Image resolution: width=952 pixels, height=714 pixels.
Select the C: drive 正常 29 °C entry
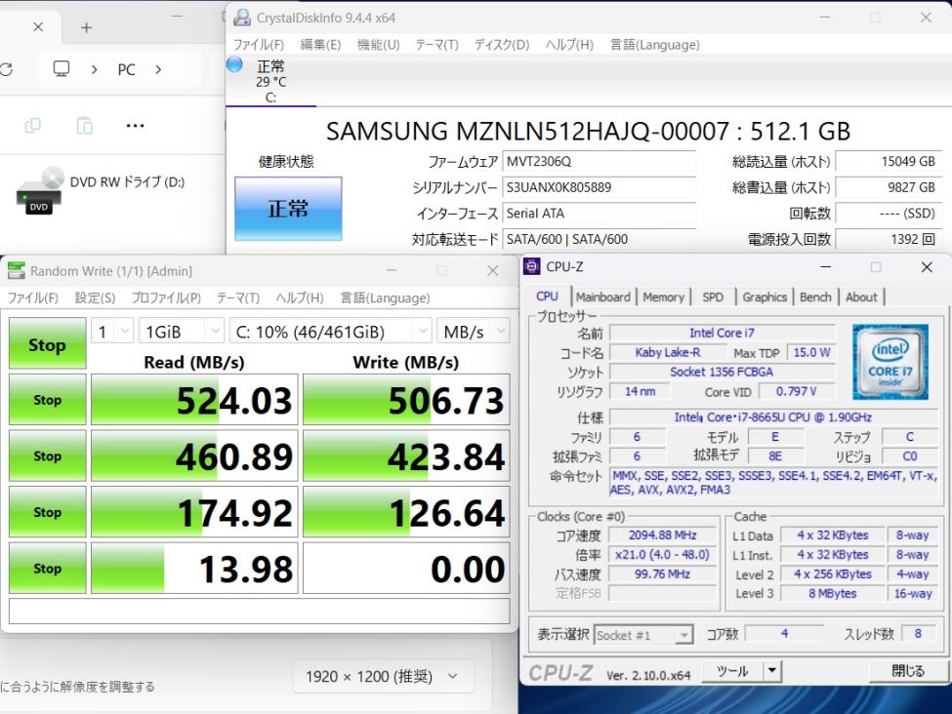pos(270,81)
